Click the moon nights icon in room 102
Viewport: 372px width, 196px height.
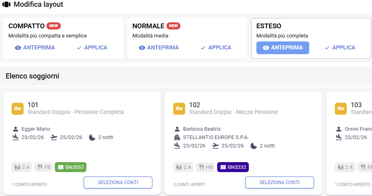point(254,146)
